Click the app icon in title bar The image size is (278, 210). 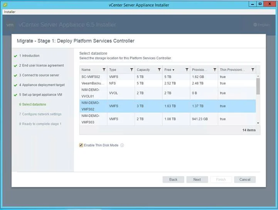(5, 5)
